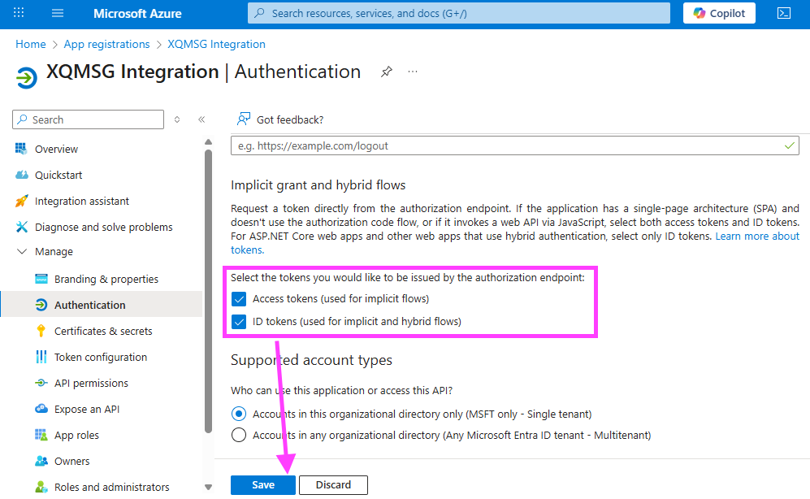Uncheck the Access tokens checkbox
This screenshot has height=499, width=810.
(239, 299)
